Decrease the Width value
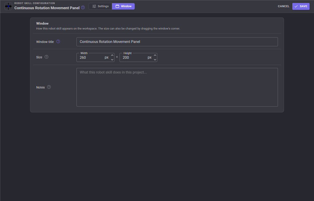This screenshot has height=201, width=314. click(112, 60)
